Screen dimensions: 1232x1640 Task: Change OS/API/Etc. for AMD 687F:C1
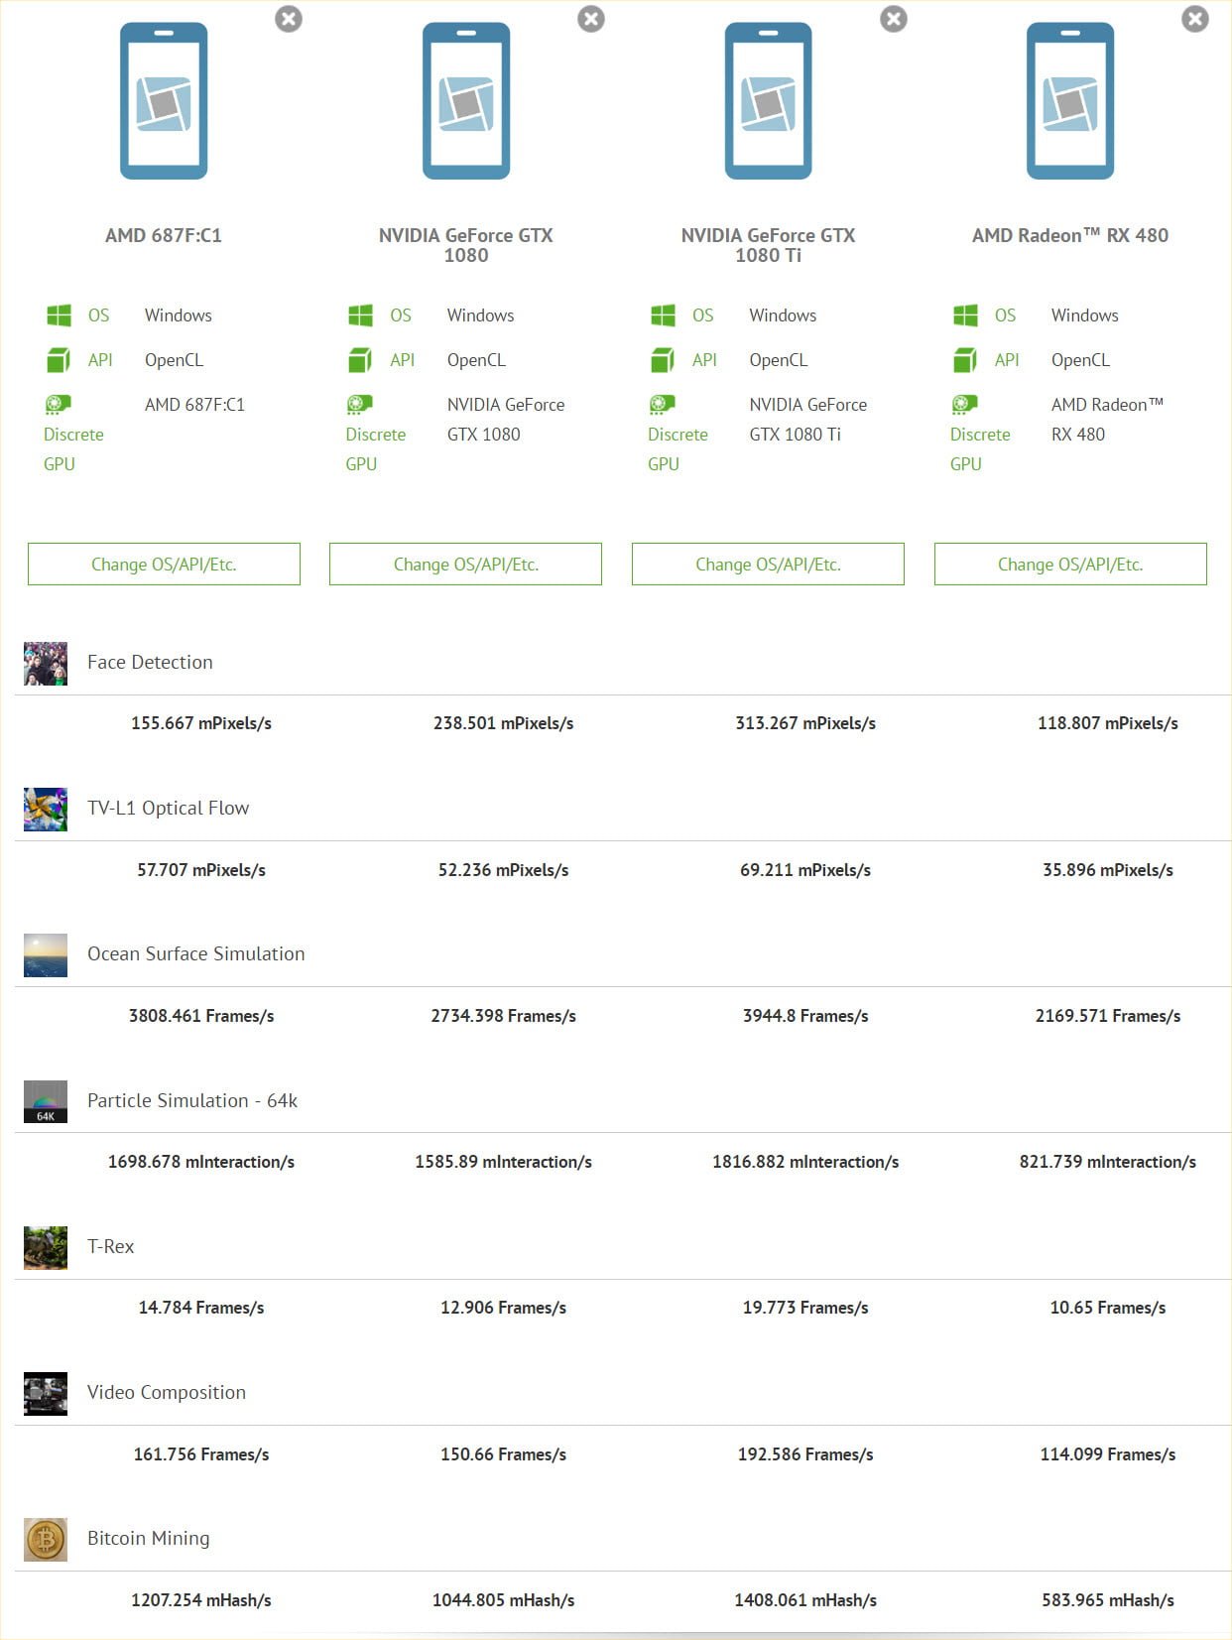pos(164,564)
